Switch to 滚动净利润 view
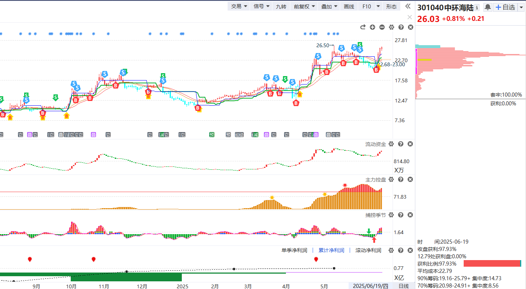 [368, 251]
